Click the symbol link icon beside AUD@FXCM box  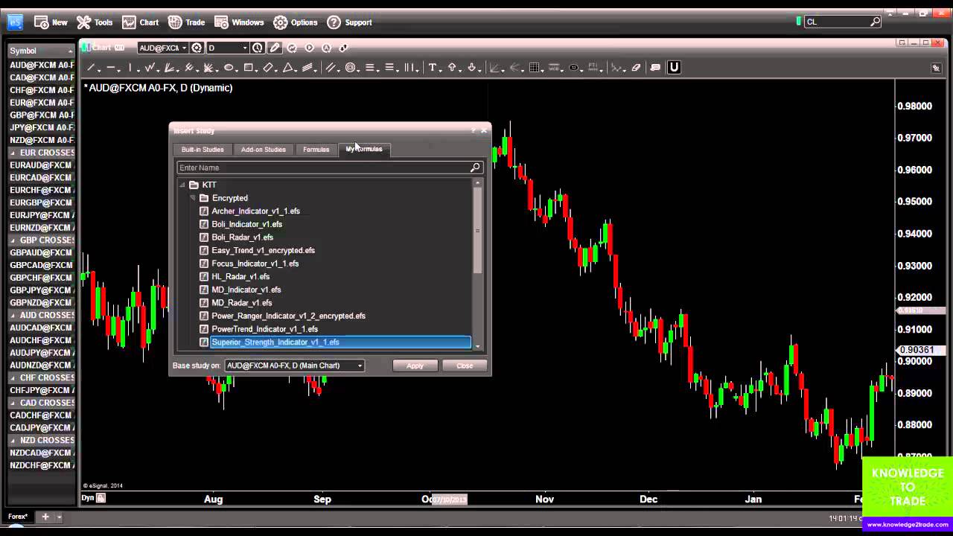point(197,48)
